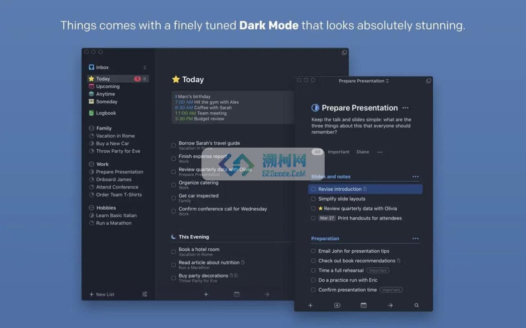Image resolution: width=526 pixels, height=328 pixels.
Task: Click New List button
Action: point(102,294)
